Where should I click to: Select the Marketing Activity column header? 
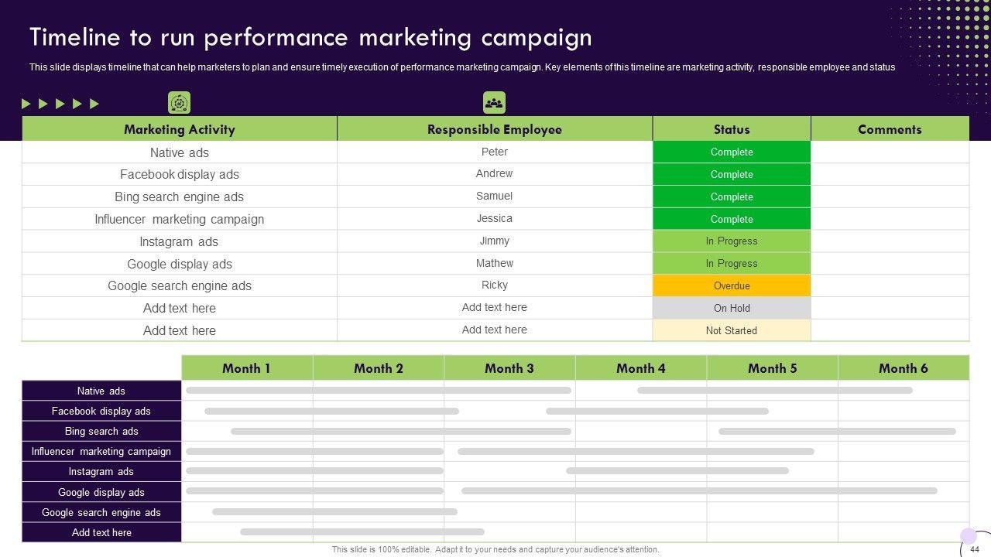179,129
